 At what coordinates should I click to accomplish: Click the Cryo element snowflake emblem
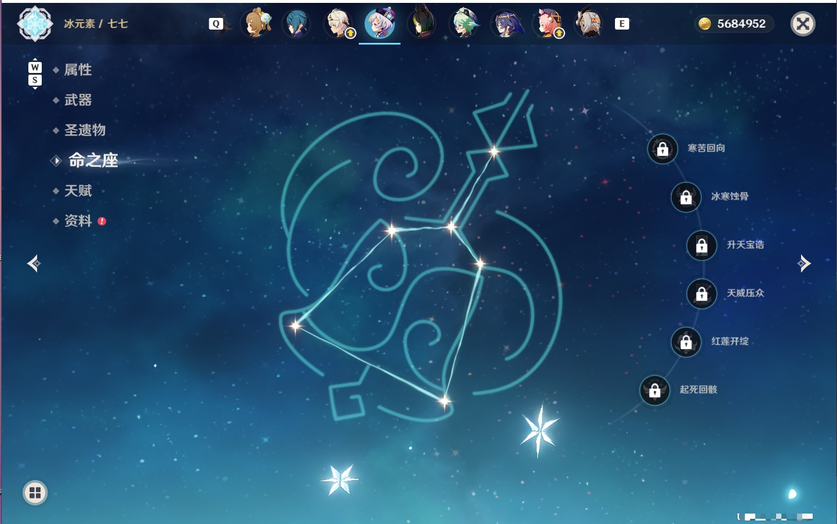coord(35,24)
